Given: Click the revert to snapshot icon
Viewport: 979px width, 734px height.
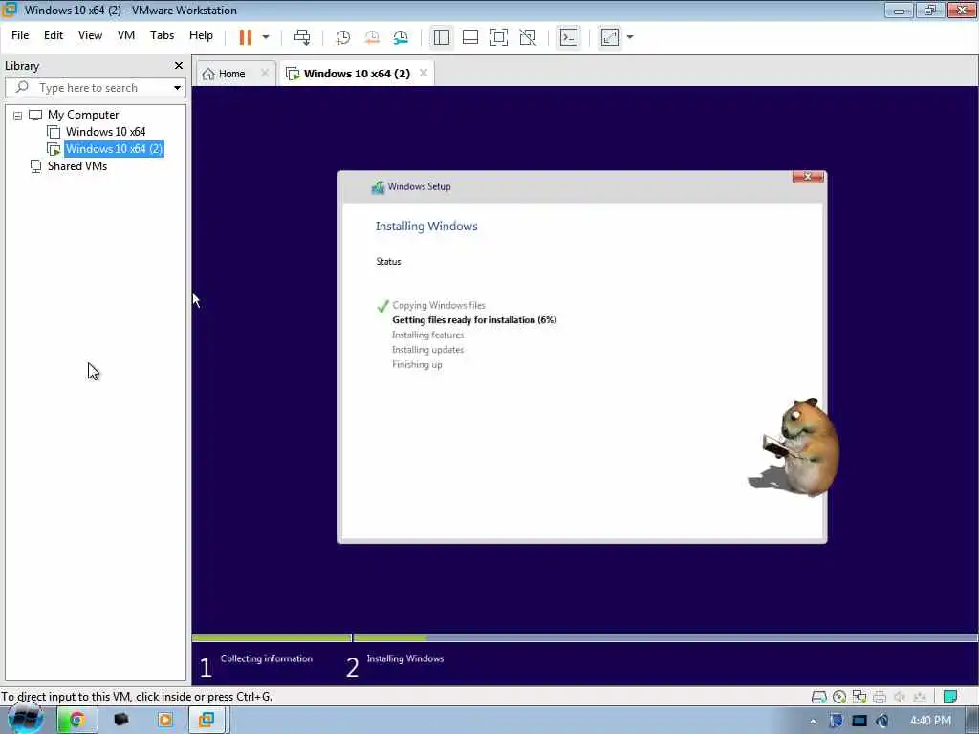Looking at the screenshot, I should 372,37.
